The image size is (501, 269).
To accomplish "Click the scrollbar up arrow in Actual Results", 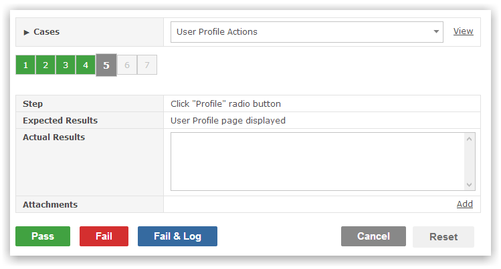I will click(469, 139).
